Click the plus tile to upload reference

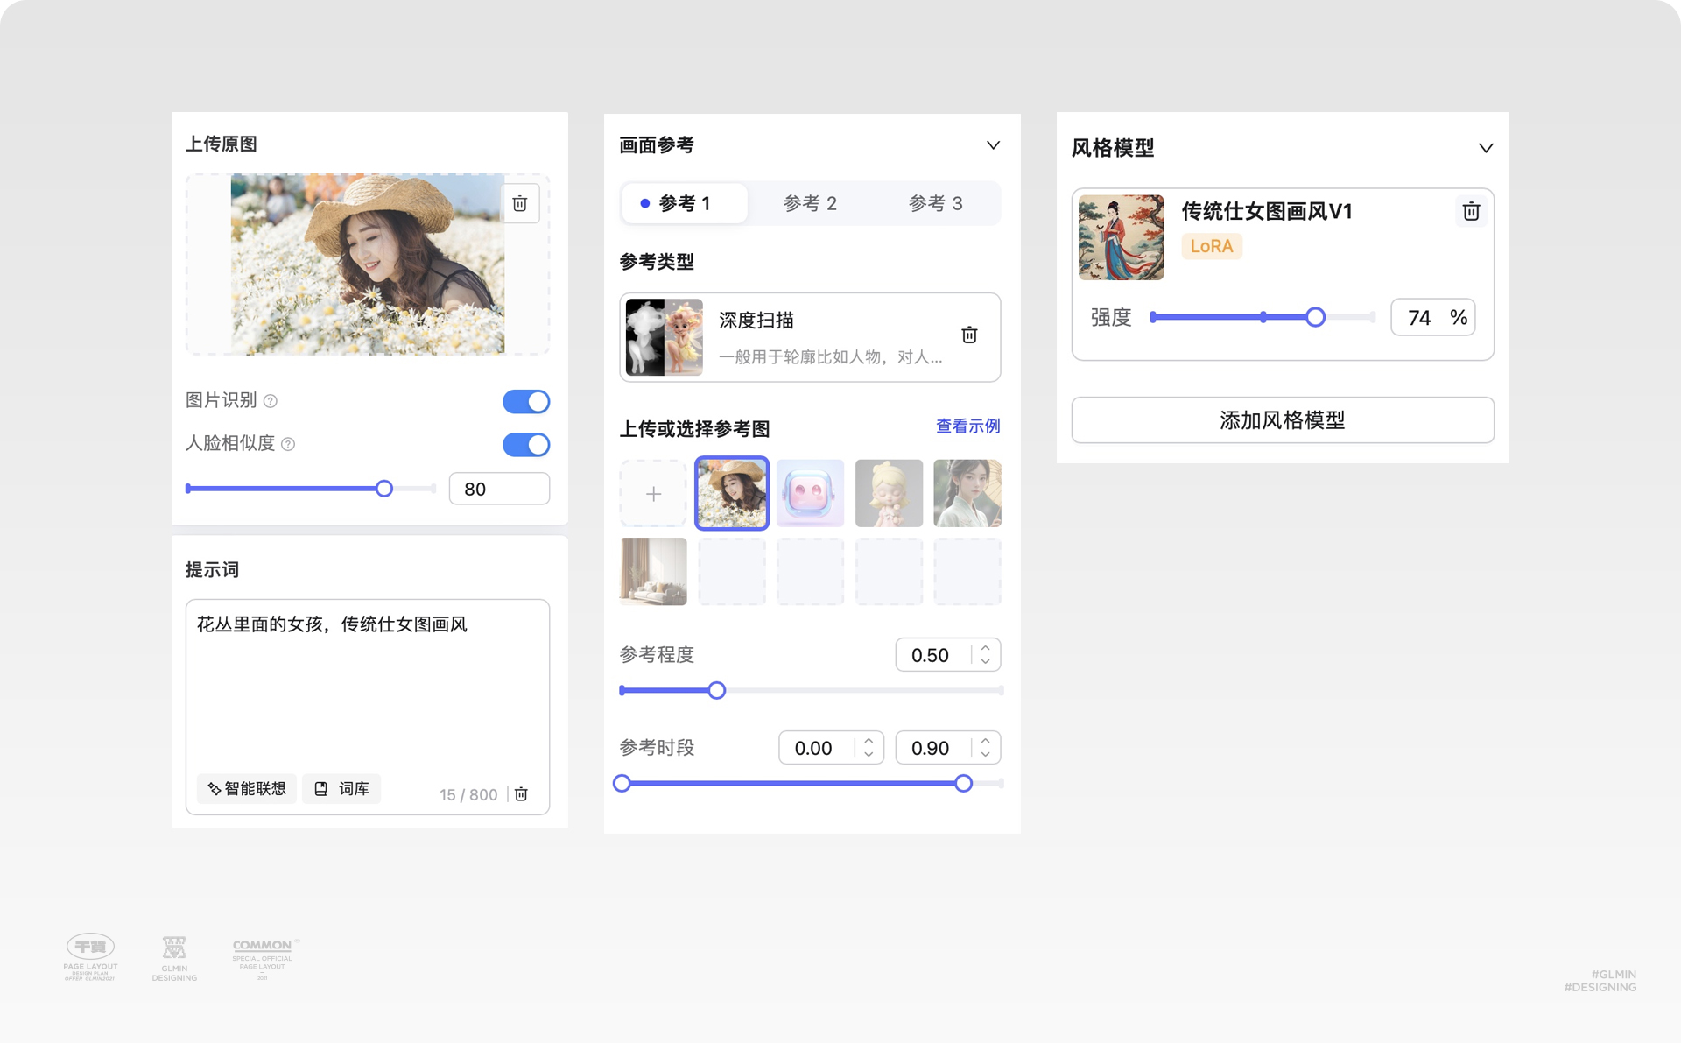tap(653, 494)
